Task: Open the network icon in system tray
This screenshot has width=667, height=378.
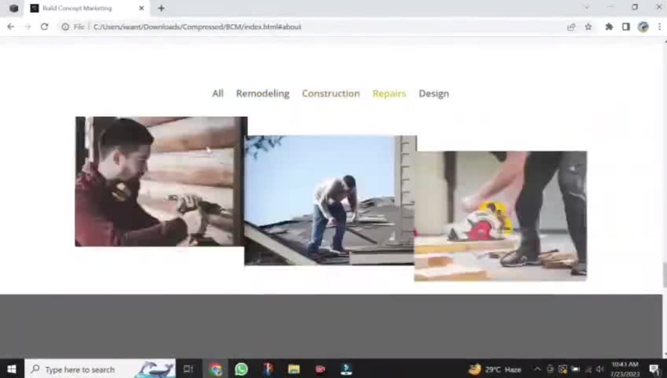Action: coord(588,369)
